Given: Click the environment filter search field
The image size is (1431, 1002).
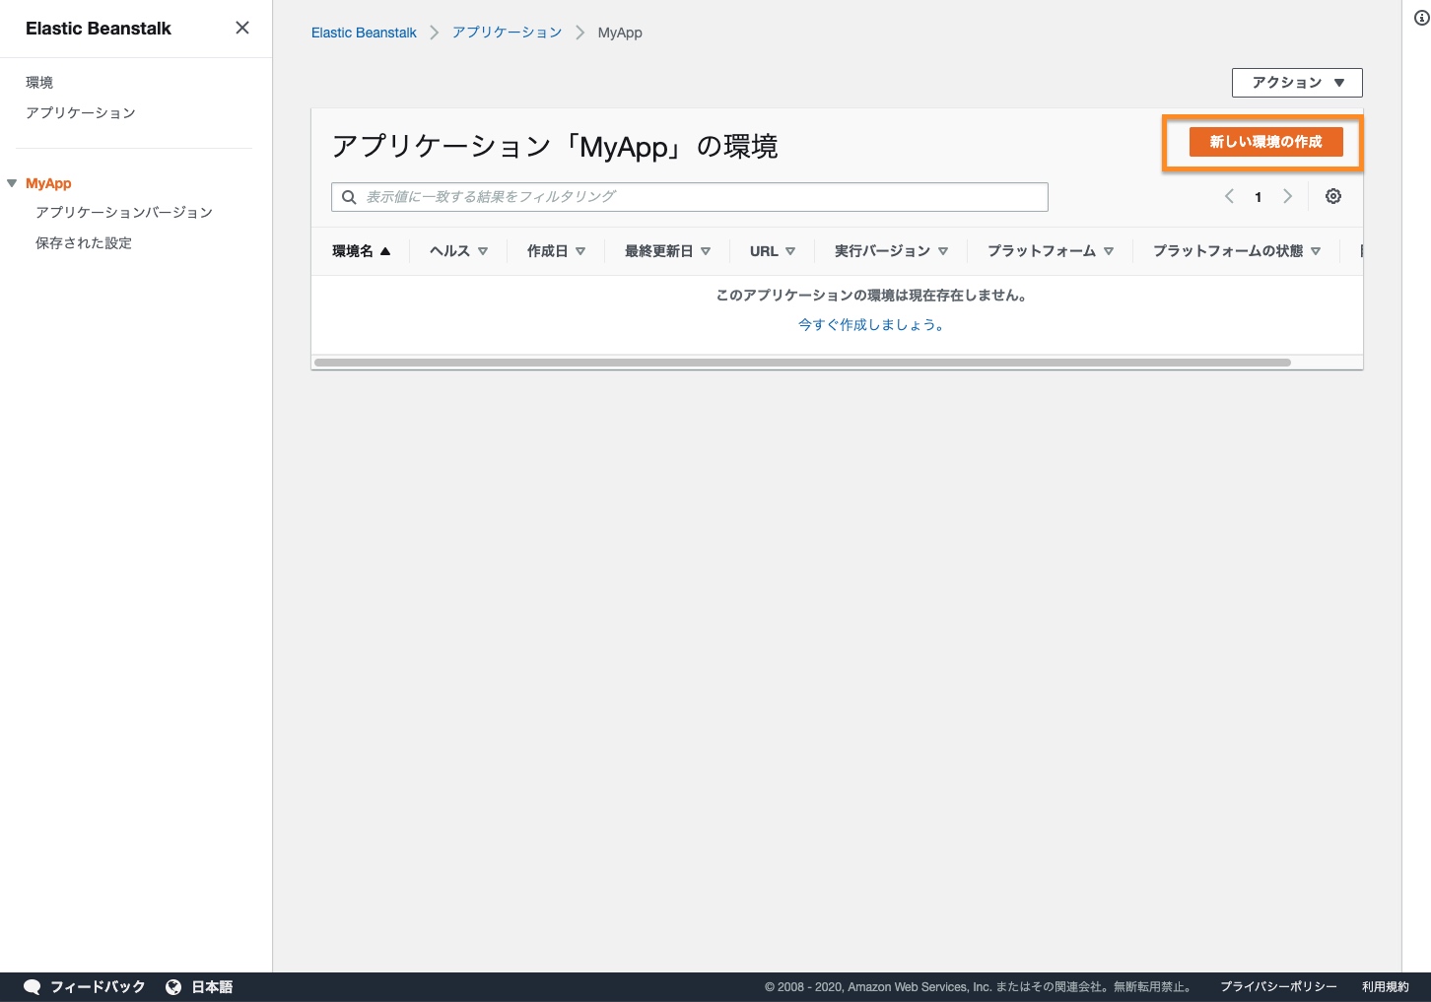Looking at the screenshot, I should click(x=700, y=197).
